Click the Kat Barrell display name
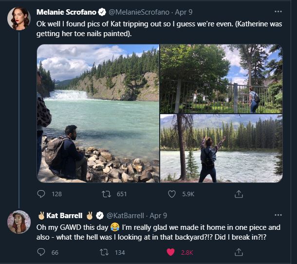The image size is (297, 264). pos(65,215)
